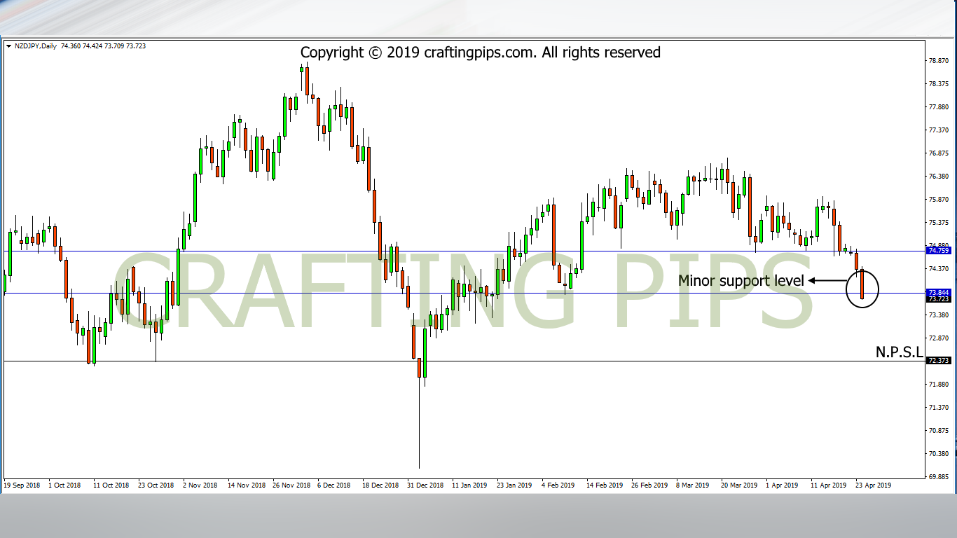Viewport: 957px width, 538px height.
Task: Select the NZDJPY,Daily chart title
Action: pyautogui.click(x=35, y=46)
